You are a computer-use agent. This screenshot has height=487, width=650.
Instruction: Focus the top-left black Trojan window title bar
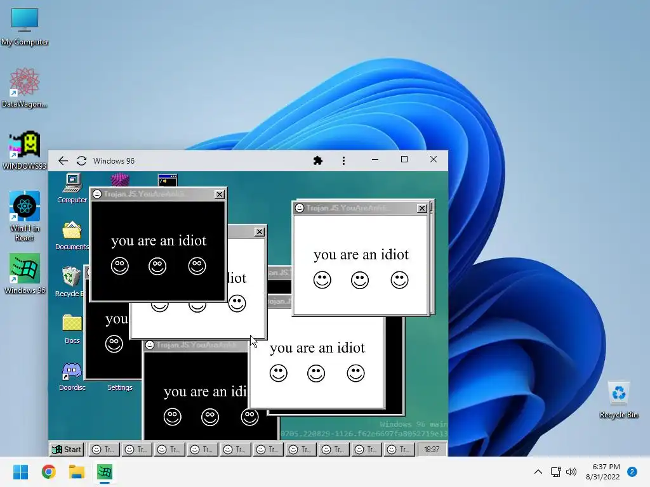(x=157, y=194)
